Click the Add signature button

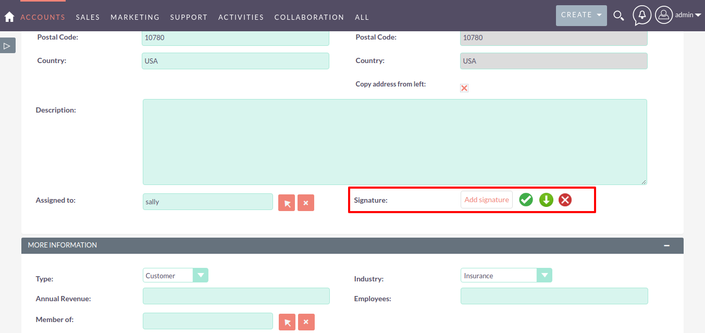(486, 199)
